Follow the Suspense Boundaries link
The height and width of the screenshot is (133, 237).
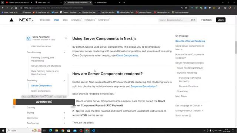(144, 86)
